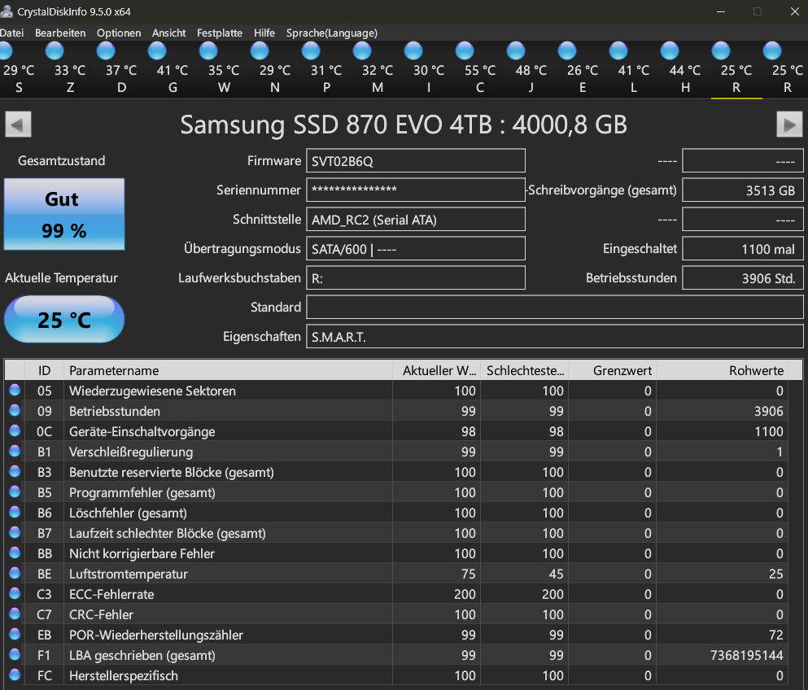Select disk D at 37 °C
This screenshot has width=808, height=690.
(x=121, y=69)
